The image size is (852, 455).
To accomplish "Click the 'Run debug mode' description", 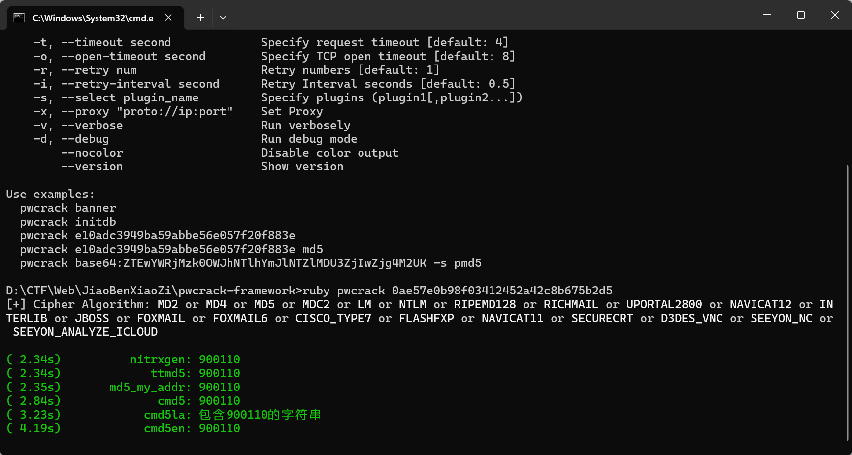I will (x=309, y=139).
